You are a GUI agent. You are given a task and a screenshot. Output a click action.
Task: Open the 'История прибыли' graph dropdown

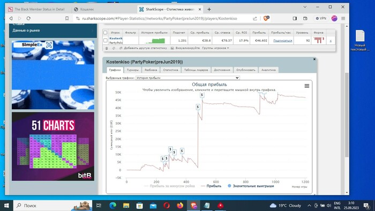pos(187,78)
